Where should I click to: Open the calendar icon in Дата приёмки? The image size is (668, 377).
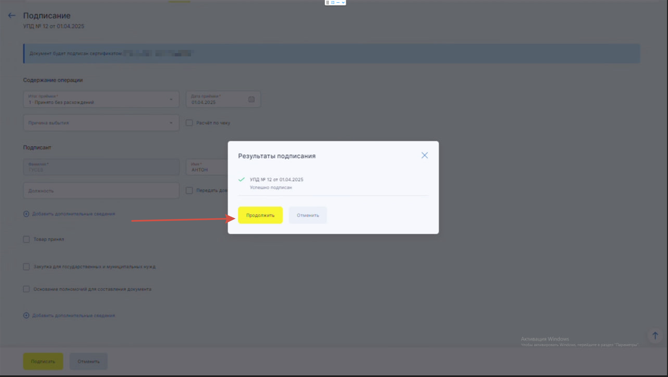[251, 99]
